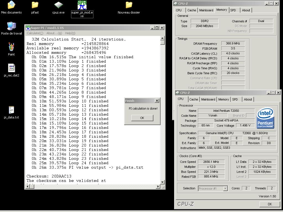Viewport: 283px width, 212px height.
Task: Click Super PI horizontal scrollbar right arrow
Action: (158, 187)
